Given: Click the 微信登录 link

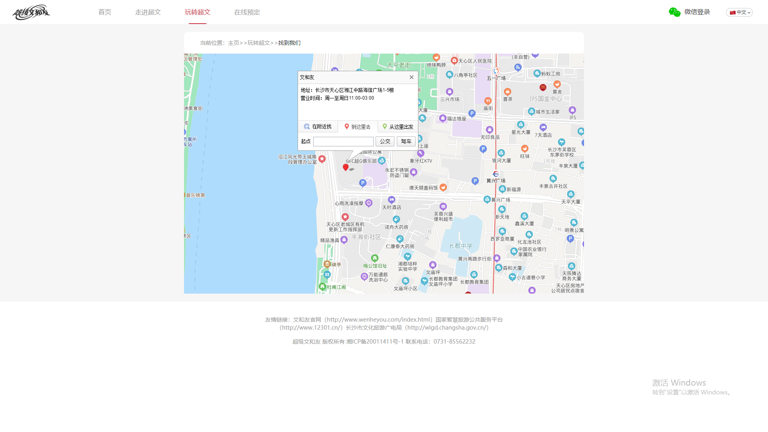Looking at the screenshot, I should point(697,12).
